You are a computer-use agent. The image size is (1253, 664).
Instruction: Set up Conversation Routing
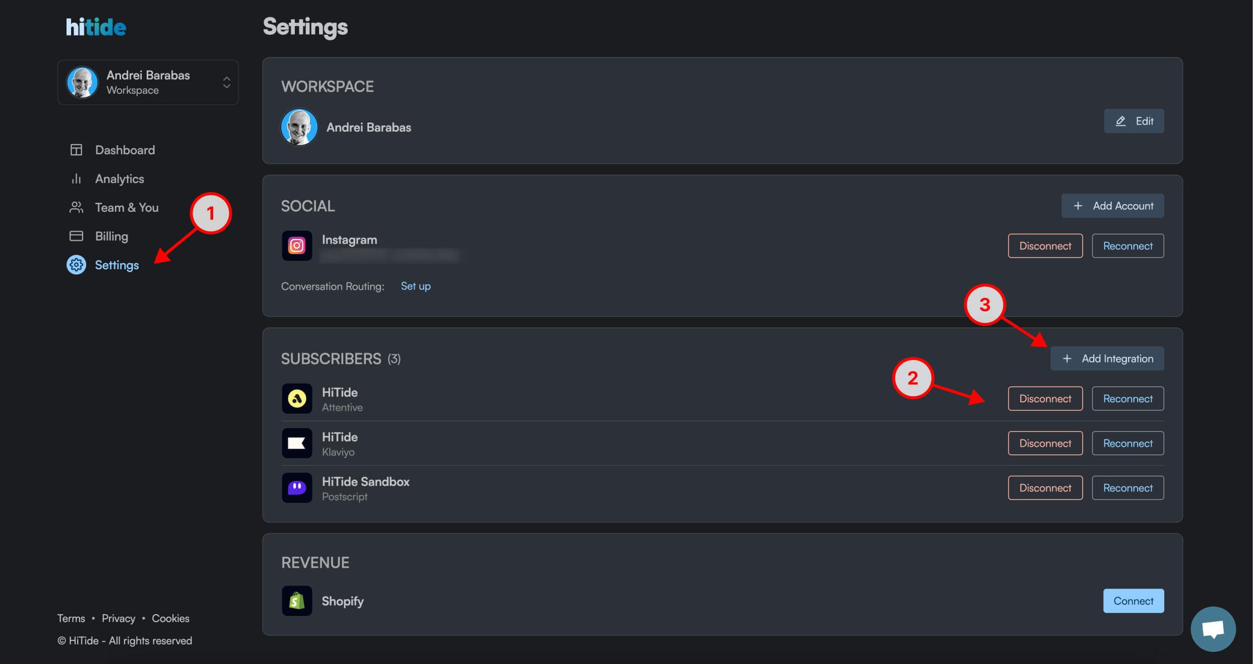click(415, 286)
